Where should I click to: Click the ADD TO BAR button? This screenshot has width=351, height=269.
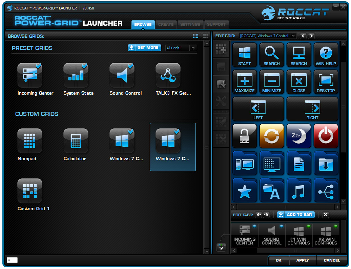click(296, 215)
